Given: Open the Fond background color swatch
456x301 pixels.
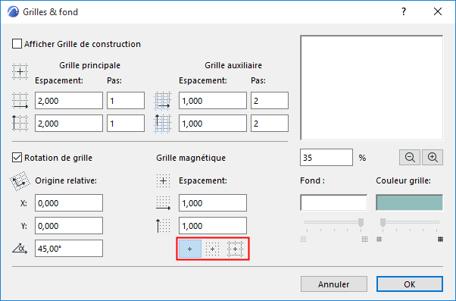Looking at the screenshot, I should tap(333, 202).
